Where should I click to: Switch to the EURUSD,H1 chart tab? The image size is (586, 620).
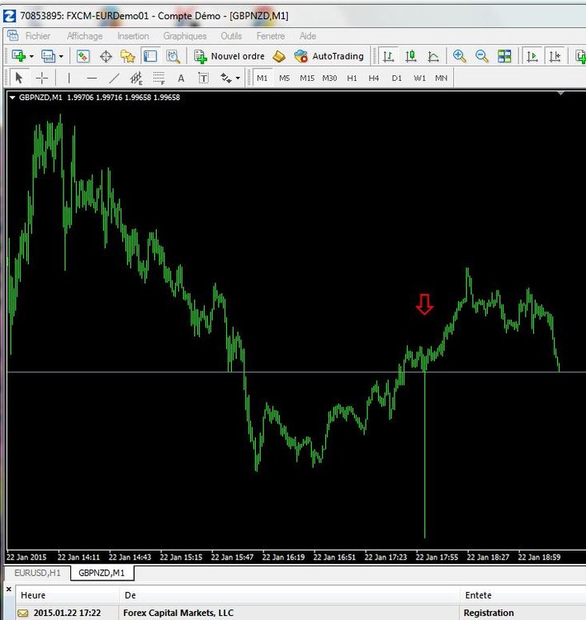click(37, 573)
